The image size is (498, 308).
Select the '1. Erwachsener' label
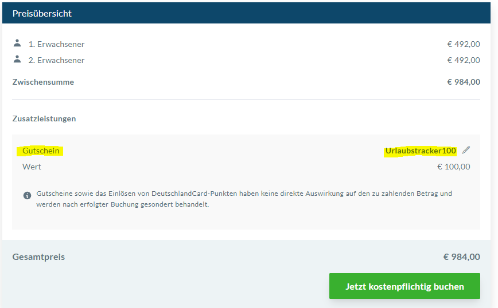[57, 44]
